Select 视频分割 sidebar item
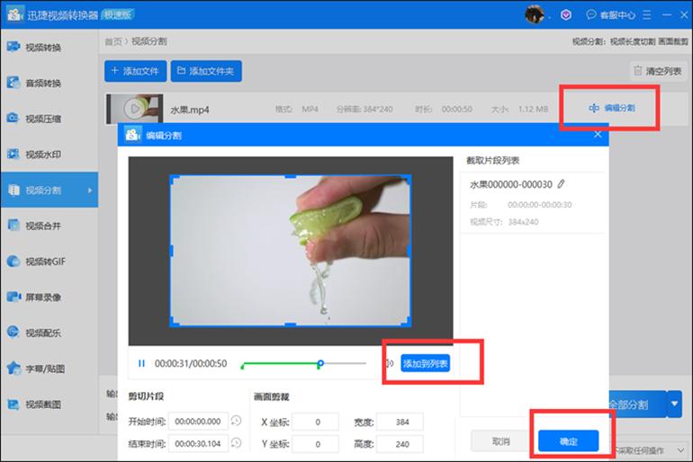This screenshot has width=693, height=462. click(x=49, y=190)
